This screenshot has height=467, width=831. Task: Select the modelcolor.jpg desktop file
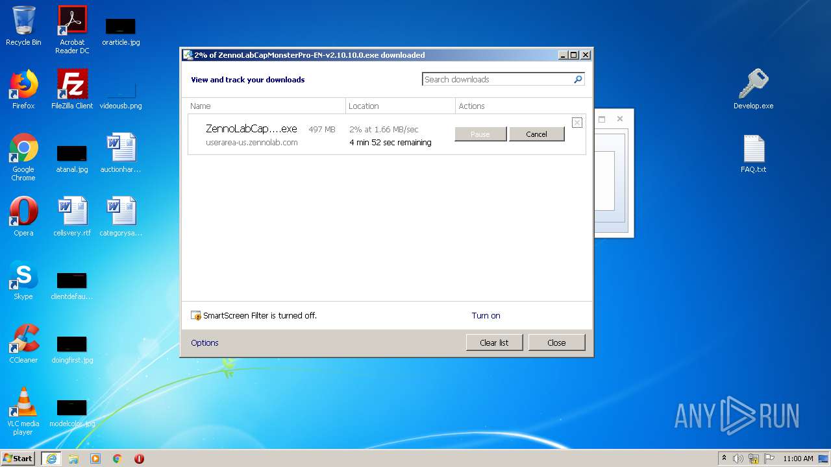pos(72,413)
